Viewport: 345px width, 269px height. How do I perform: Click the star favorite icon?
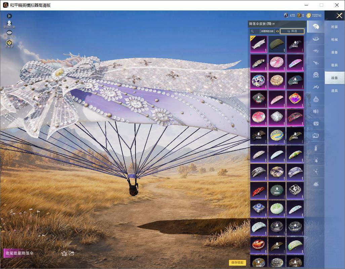[x=64, y=254]
